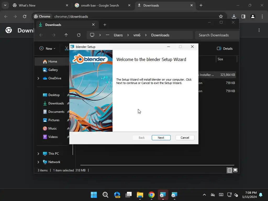Expand the OneDrive tree node
The image size is (268, 201).
38,78
